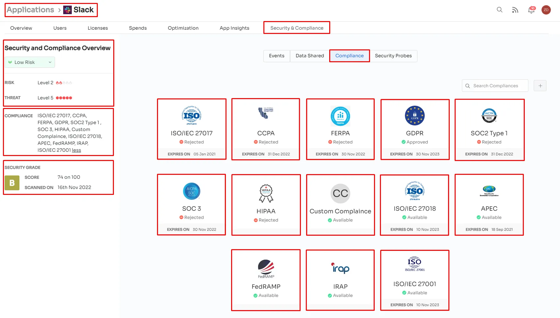Open the ZD user avatar menu
The height and width of the screenshot is (318, 560).
pyautogui.click(x=546, y=10)
